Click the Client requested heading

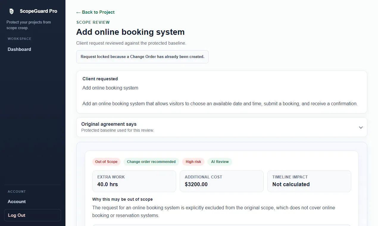click(x=100, y=79)
